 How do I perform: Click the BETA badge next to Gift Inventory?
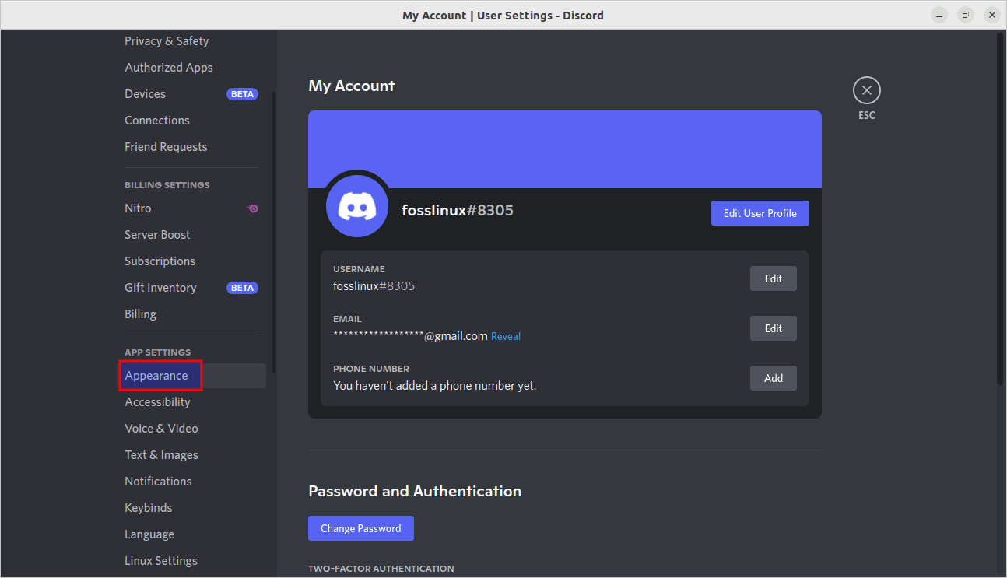click(x=242, y=288)
